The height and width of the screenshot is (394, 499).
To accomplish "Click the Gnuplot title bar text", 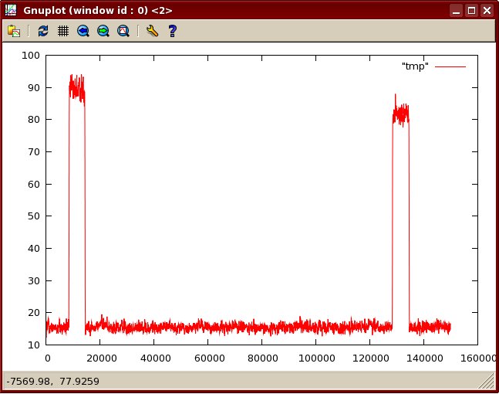I will [98, 11].
